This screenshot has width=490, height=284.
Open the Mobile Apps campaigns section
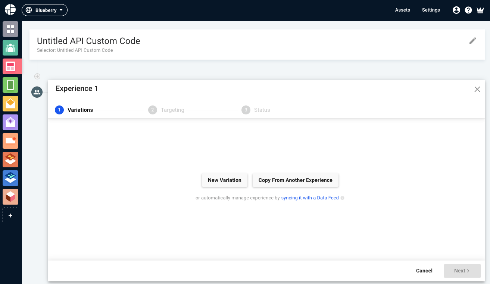click(x=10, y=85)
